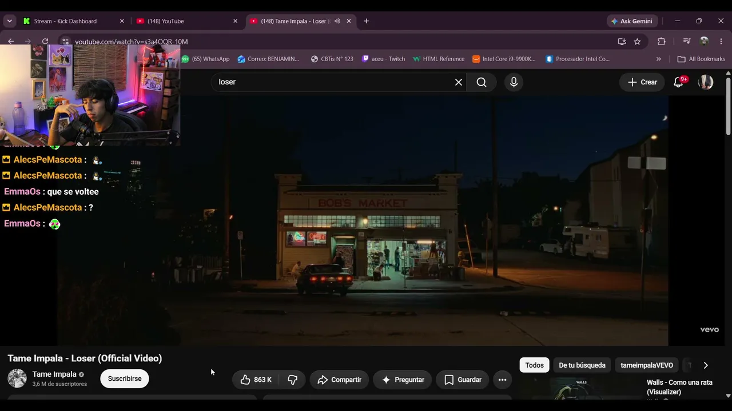Like the video (863 K)
Viewport: 732px width, 411px height.
(256, 380)
